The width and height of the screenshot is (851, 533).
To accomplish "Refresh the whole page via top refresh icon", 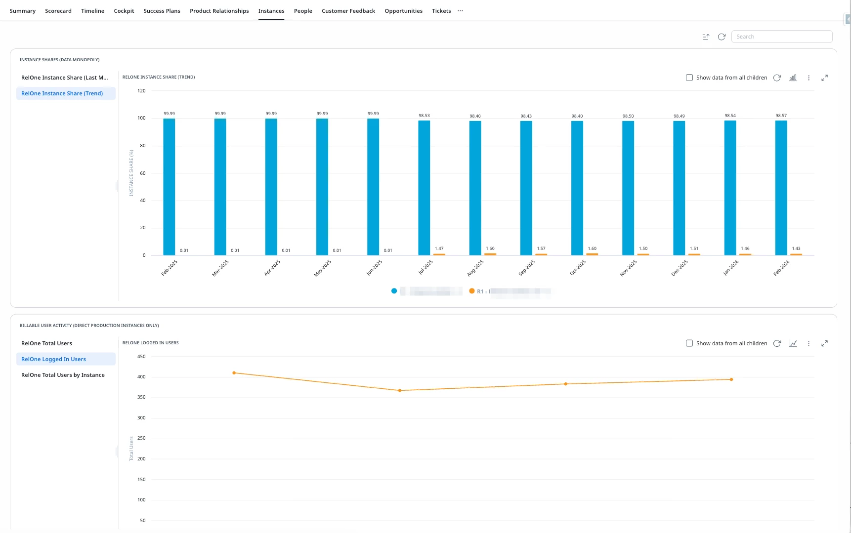I will tap(722, 37).
